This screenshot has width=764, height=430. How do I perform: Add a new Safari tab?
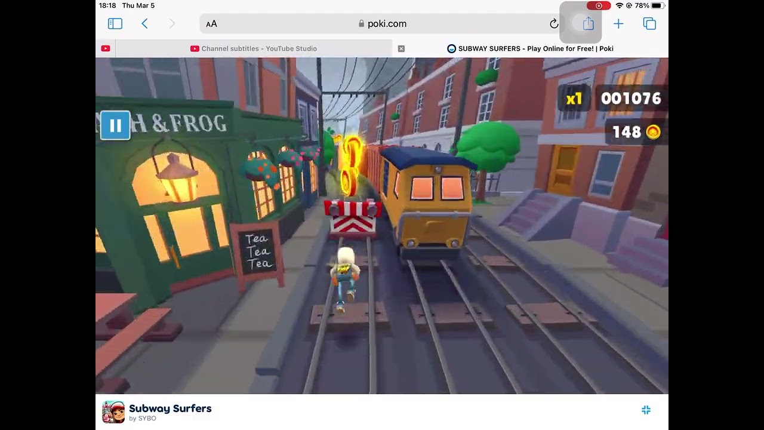[618, 24]
